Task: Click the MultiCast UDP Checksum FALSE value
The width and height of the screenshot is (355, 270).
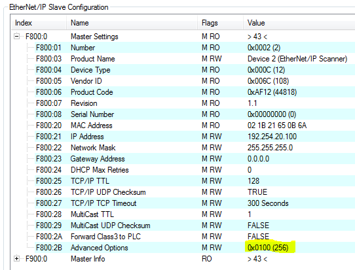Action: click(x=258, y=226)
